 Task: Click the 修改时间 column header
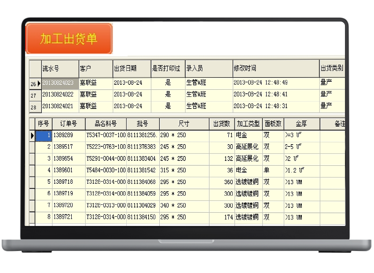[x=275, y=69]
